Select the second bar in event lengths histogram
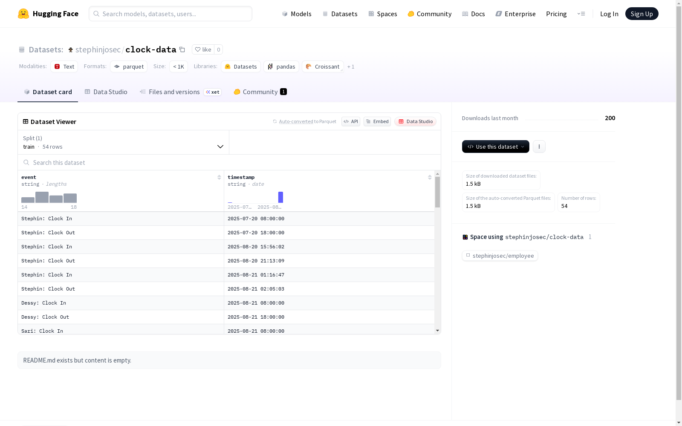The image size is (682, 426). click(42, 197)
